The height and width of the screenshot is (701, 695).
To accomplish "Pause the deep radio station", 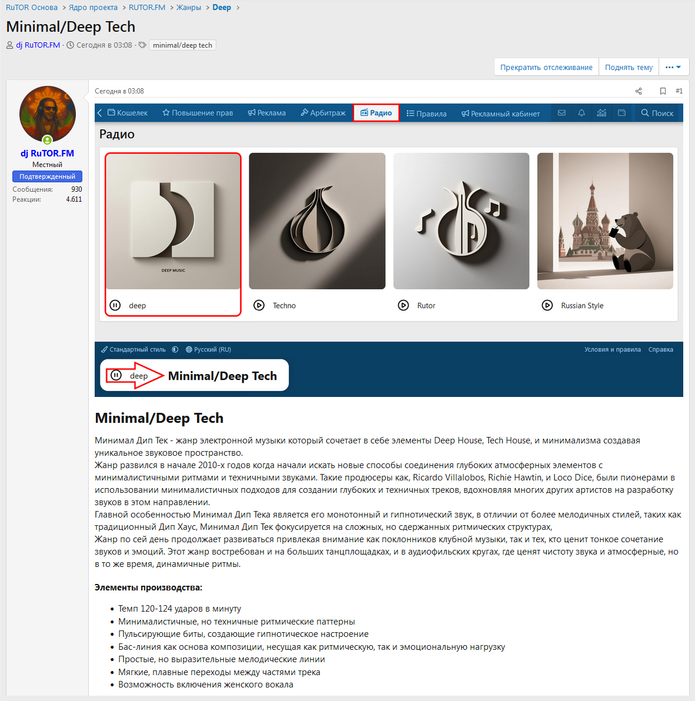I will pyautogui.click(x=115, y=305).
